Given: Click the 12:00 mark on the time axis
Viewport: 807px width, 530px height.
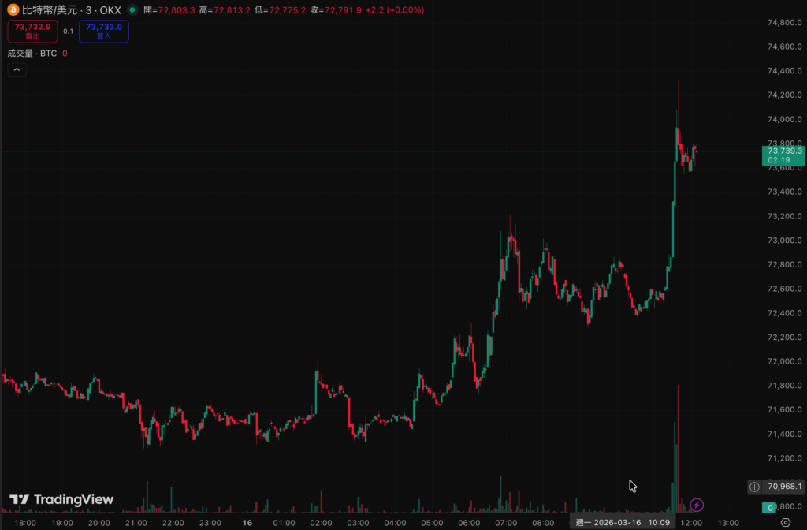Looking at the screenshot, I should point(691,522).
